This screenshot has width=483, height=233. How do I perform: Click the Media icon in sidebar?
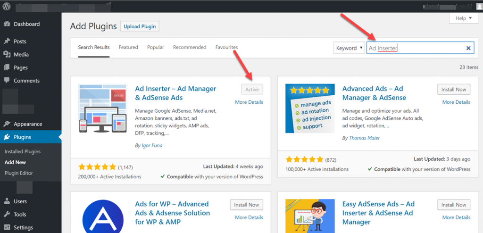click(x=7, y=55)
